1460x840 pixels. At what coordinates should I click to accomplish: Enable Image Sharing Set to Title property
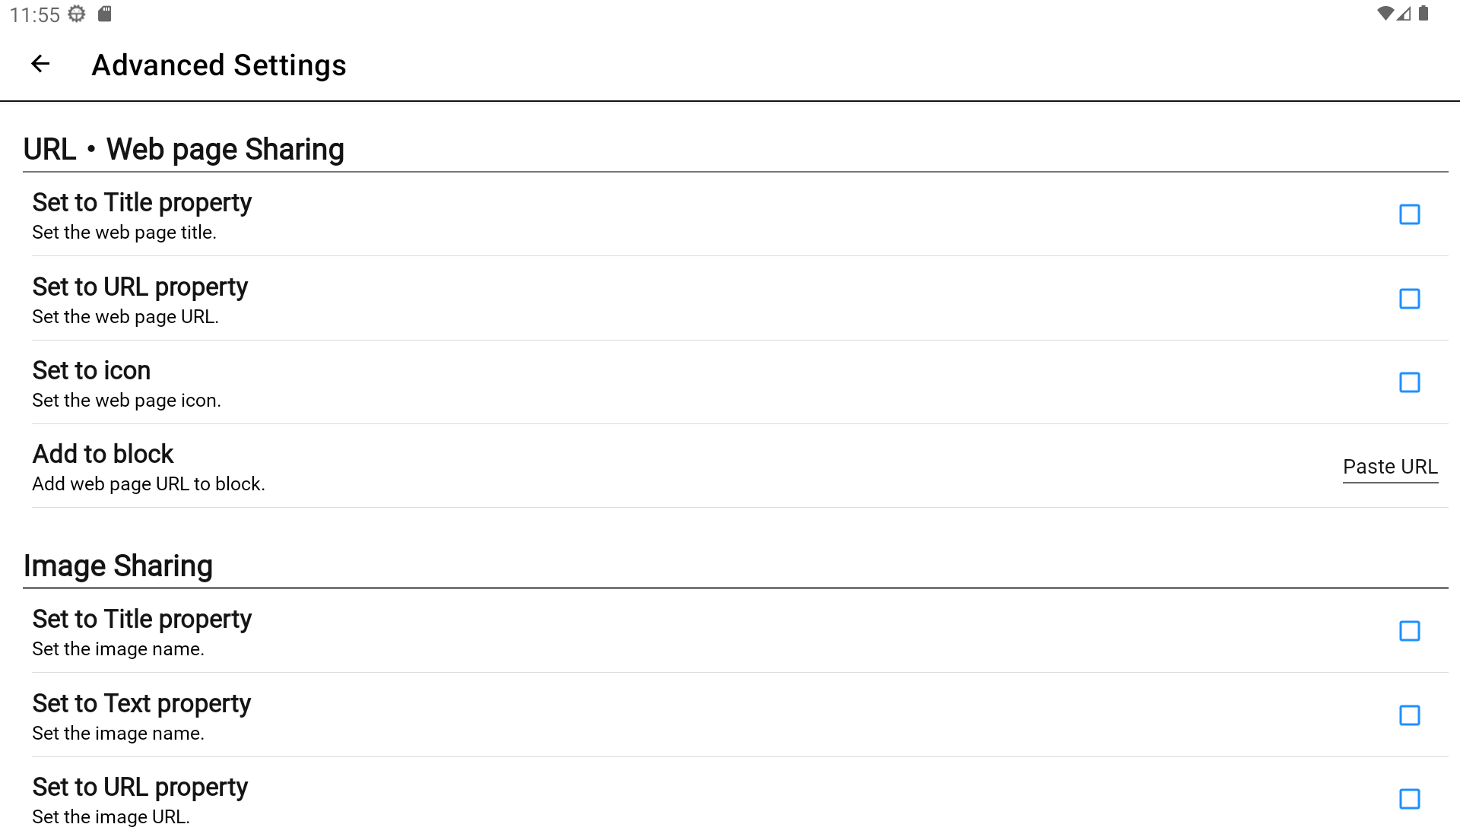1409,631
